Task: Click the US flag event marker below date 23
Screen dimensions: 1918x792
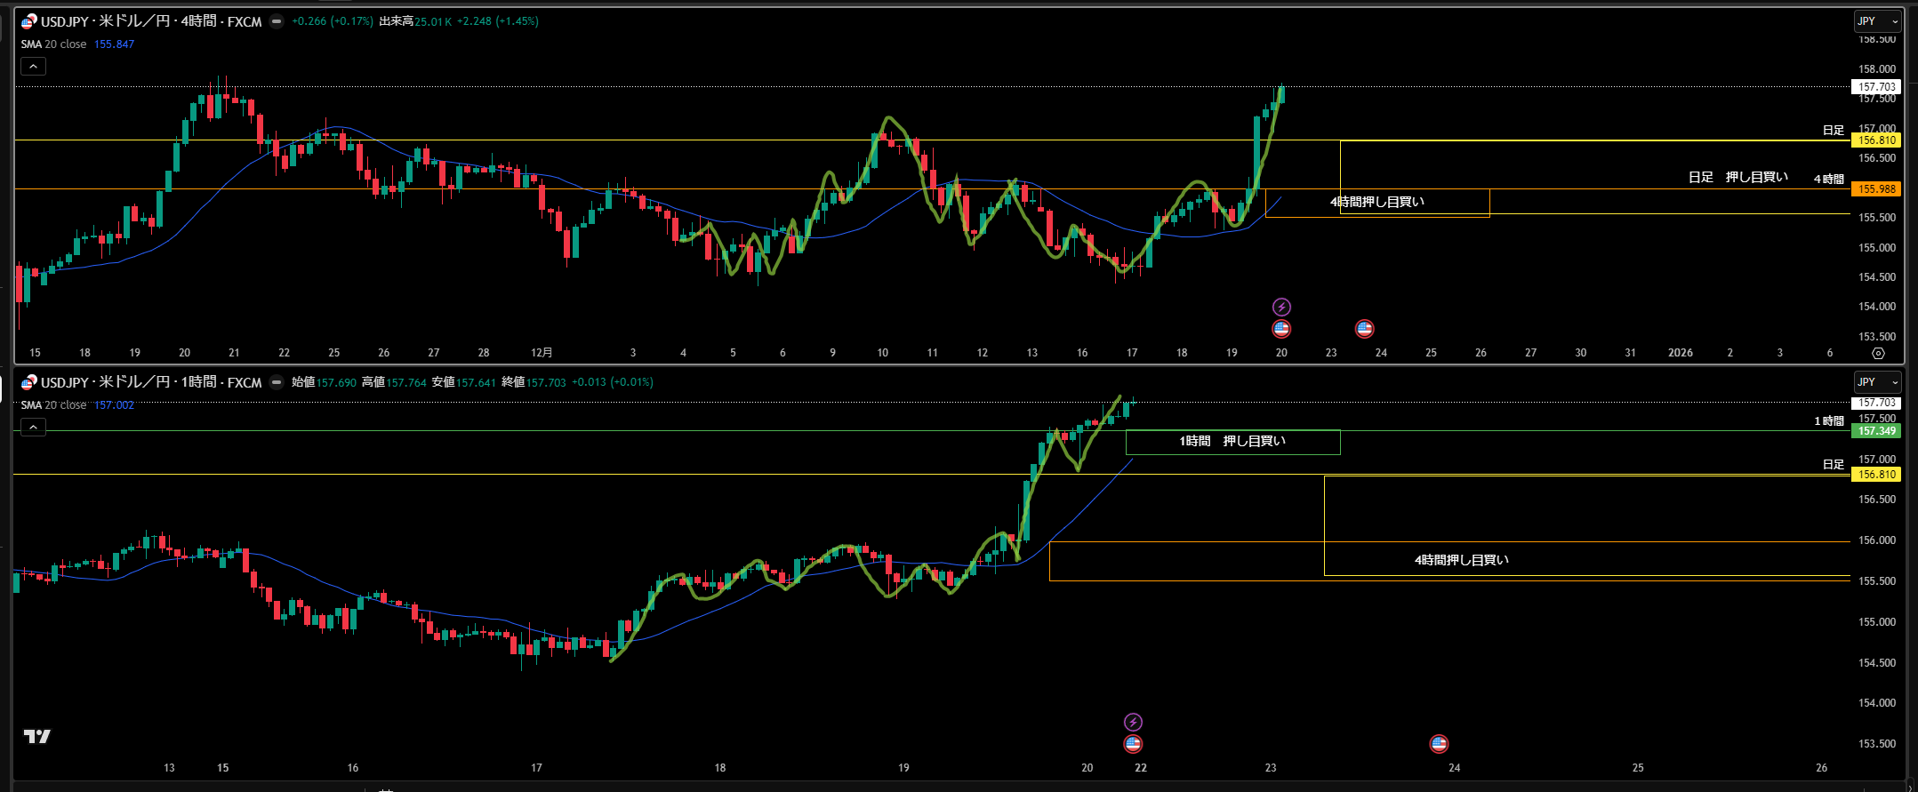Action: [1364, 330]
